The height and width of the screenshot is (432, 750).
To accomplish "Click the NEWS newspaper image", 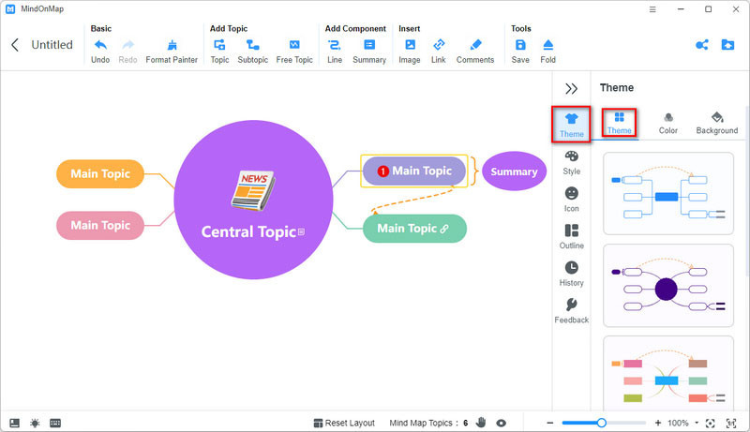I will point(253,190).
